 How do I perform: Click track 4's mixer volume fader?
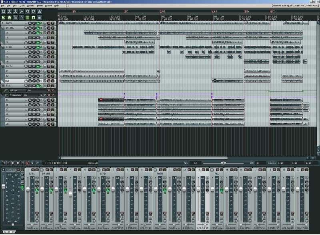point(70,194)
